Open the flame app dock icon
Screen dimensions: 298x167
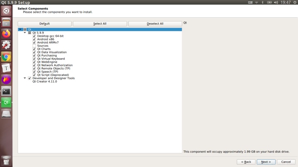tap(6, 80)
